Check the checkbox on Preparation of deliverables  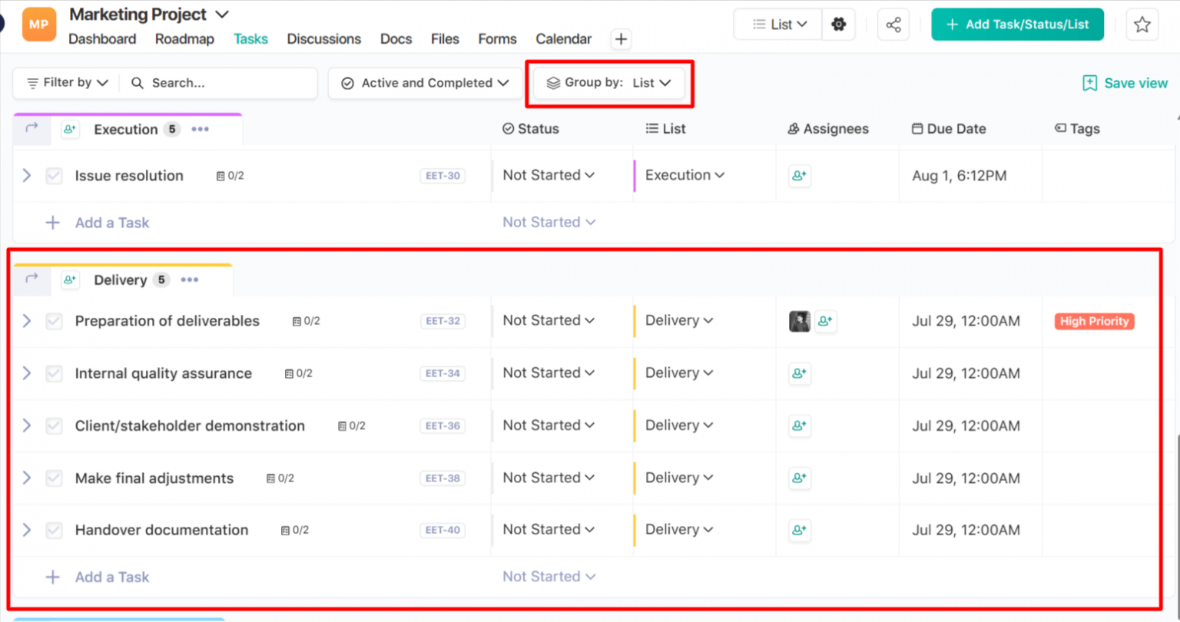pyautogui.click(x=54, y=321)
